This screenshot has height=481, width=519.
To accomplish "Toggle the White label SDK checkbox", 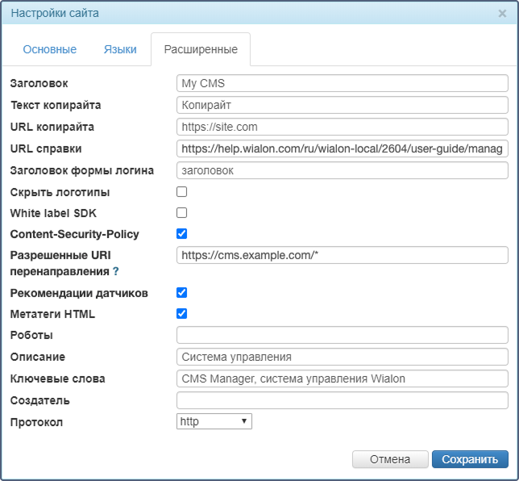I will point(181,213).
